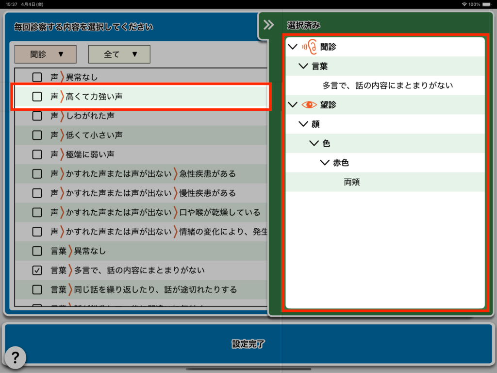Open the 全て filter dropdown
This screenshot has width=497, height=373.
tap(119, 54)
